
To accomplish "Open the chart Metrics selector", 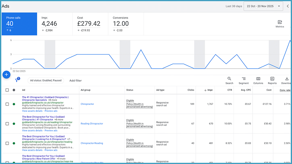I will coord(279,23).
